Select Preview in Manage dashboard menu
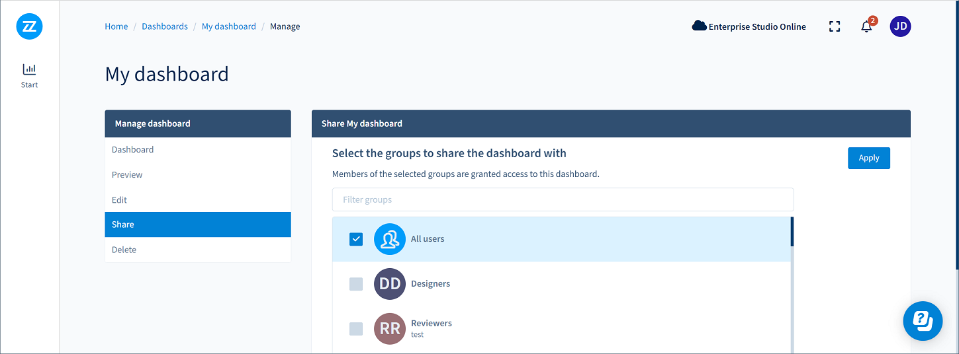This screenshot has width=959, height=354. tap(127, 175)
